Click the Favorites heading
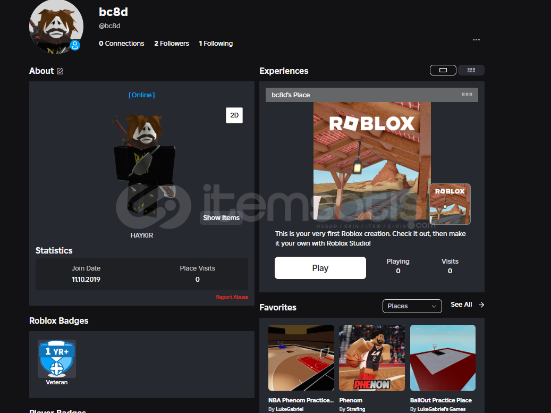This screenshot has width=551, height=413. 278,307
